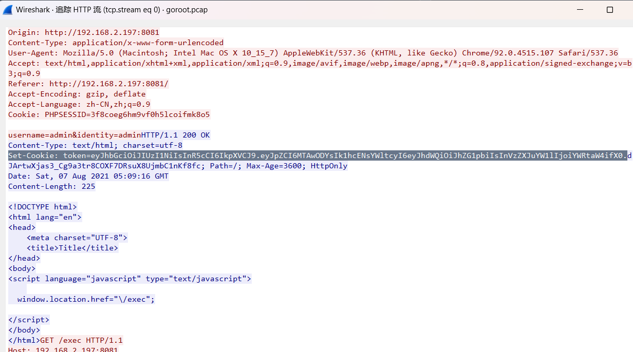Image resolution: width=633 pixels, height=352 pixels.
Task: Click the Content-Length: 225 line
Action: (51, 186)
